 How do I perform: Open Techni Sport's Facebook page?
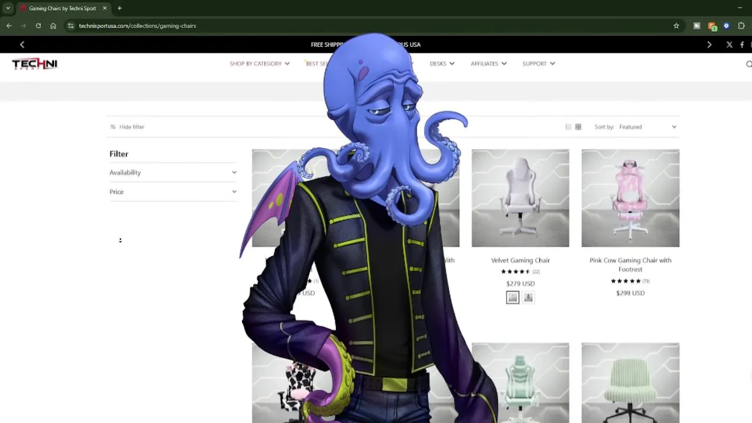click(x=742, y=45)
